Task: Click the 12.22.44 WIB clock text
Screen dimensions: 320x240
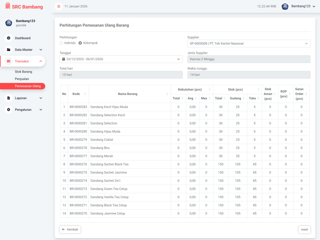Action: coord(267,6)
